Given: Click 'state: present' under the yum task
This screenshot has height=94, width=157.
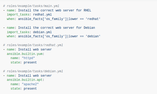Looking at the screenshot, I should (24, 62).
